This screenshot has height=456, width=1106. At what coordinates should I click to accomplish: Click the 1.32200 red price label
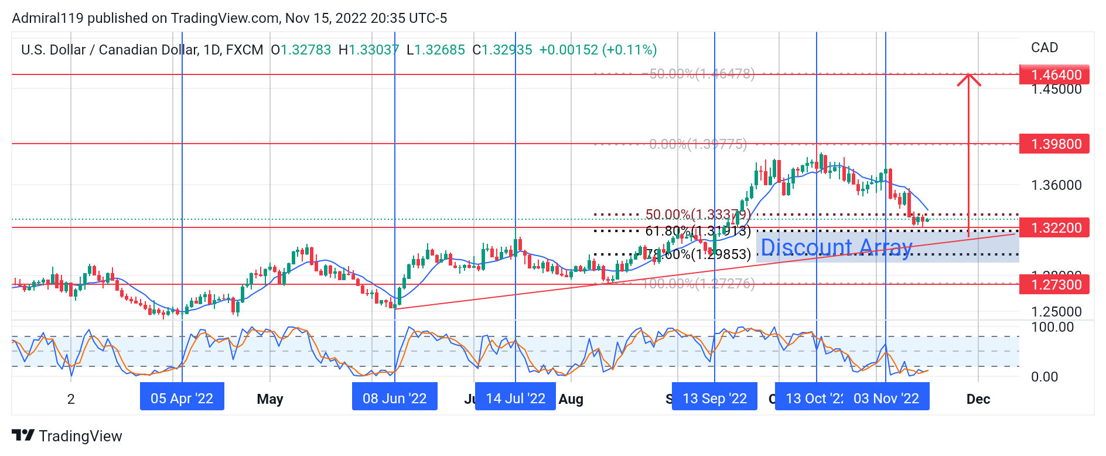point(1054,227)
